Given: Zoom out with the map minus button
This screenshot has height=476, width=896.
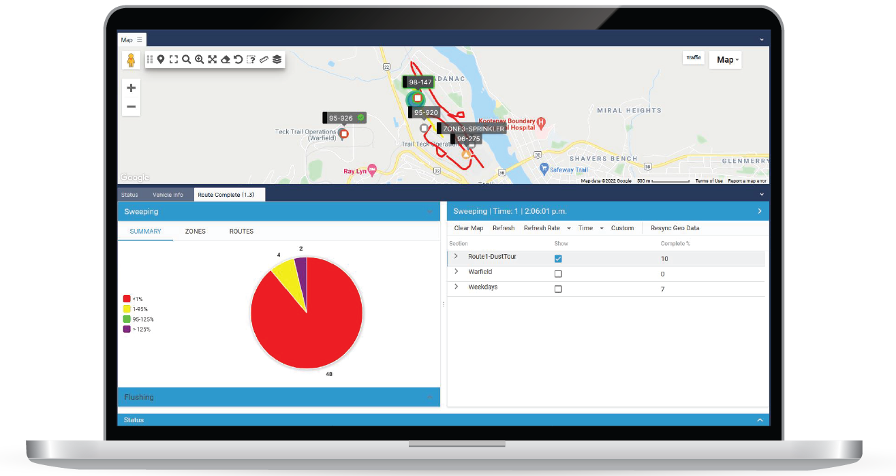Looking at the screenshot, I should (131, 107).
